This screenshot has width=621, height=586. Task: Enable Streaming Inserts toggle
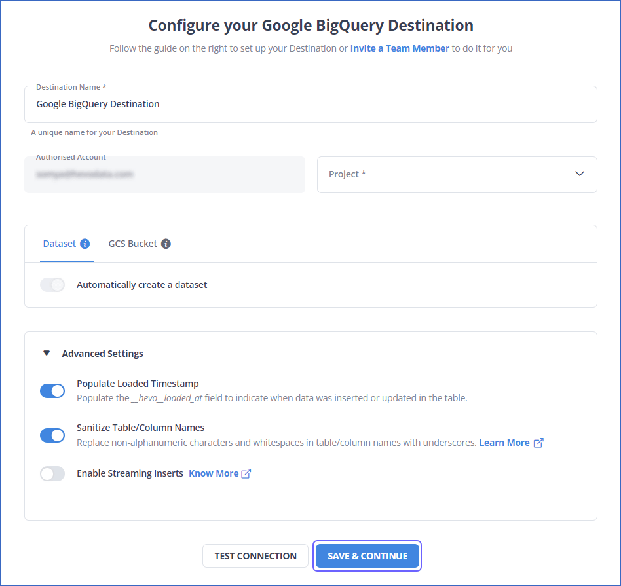coord(52,473)
